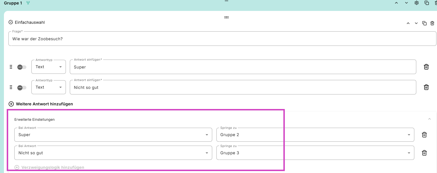Remove the Gruppe 2 branching rule
437x173 pixels.
click(x=424, y=135)
